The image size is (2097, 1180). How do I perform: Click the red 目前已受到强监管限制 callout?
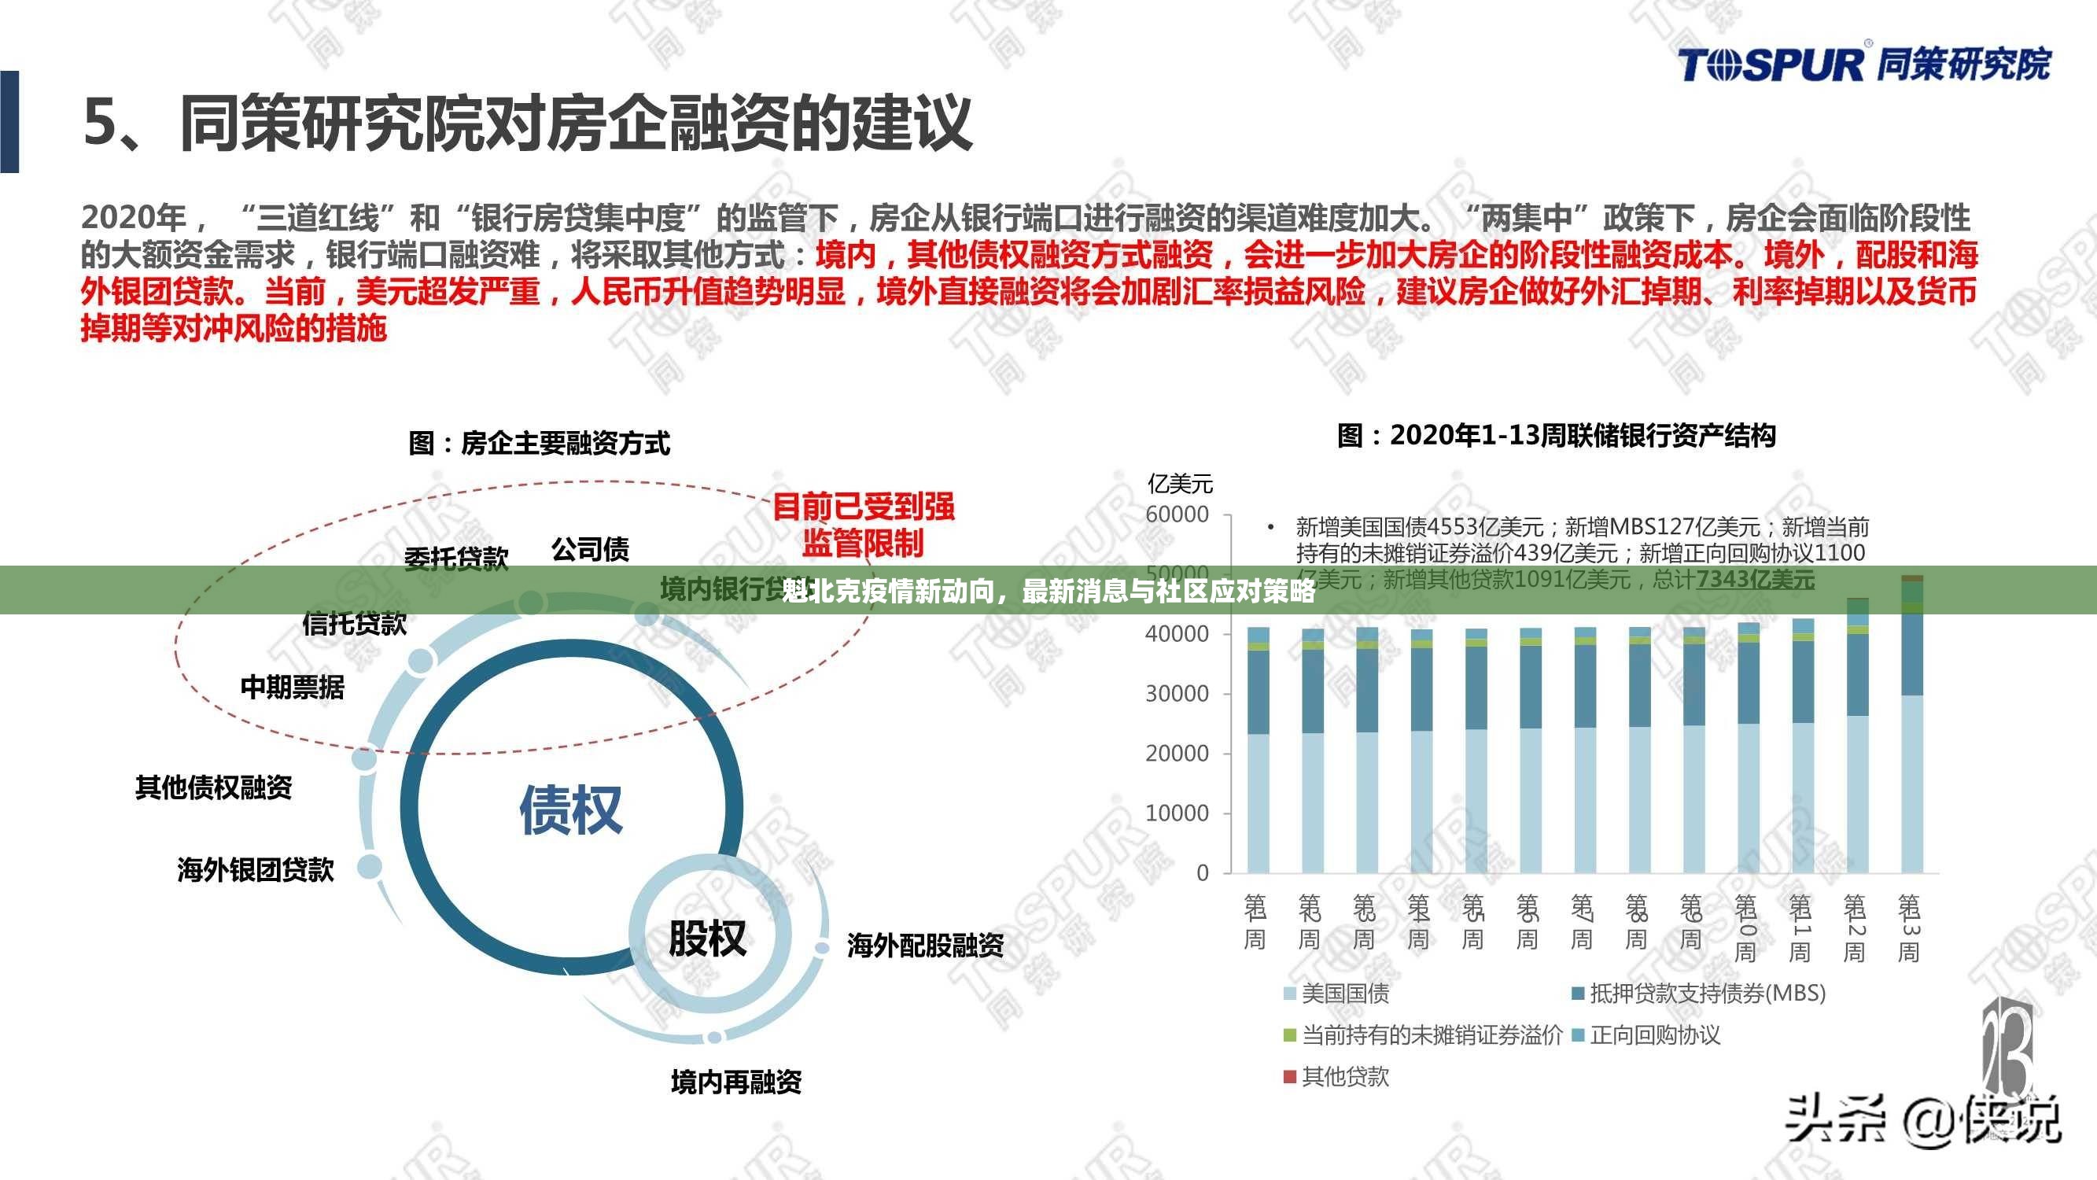click(863, 525)
